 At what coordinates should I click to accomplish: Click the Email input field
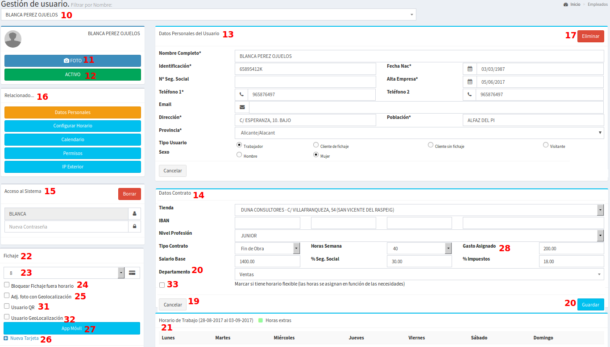(x=426, y=107)
